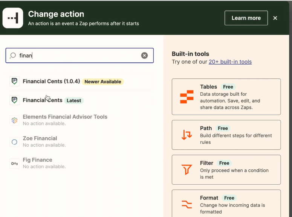
Task: Select the Fig Finance entry
Action: 79,163
